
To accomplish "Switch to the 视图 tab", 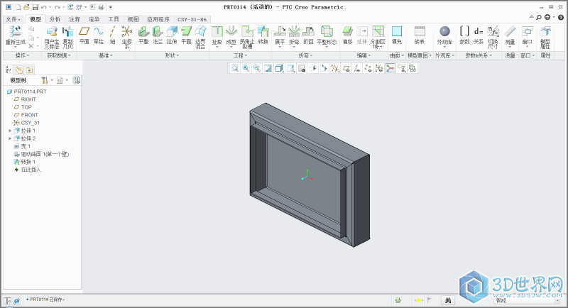I will 133,19.
